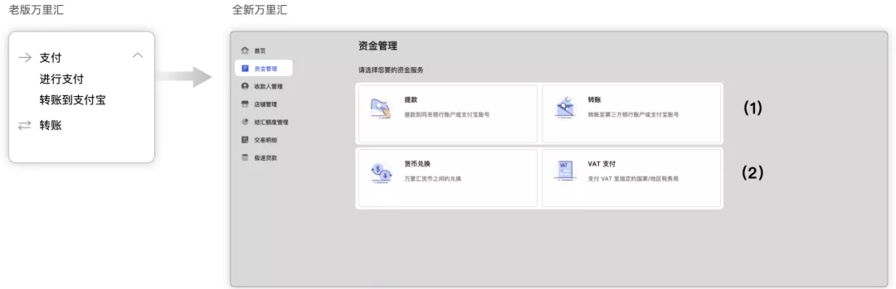Click the VAT 支付 card title
The image size is (896, 289).
[601, 164]
